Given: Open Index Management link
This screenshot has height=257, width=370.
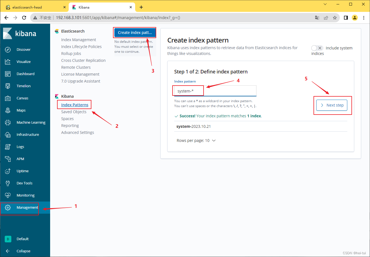Looking at the screenshot, I should [79, 40].
